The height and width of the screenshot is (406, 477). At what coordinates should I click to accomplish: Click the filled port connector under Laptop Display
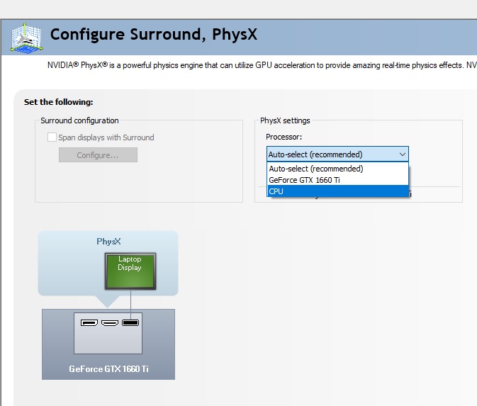[x=130, y=322]
